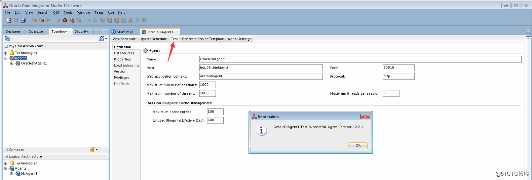Expand the MyAgent1 tree node
Screen dimensions: 532x180
point(12,174)
